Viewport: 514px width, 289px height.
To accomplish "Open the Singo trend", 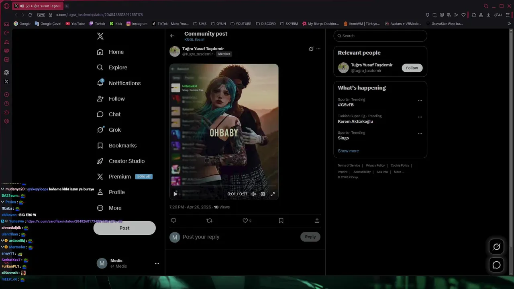I will point(343,138).
